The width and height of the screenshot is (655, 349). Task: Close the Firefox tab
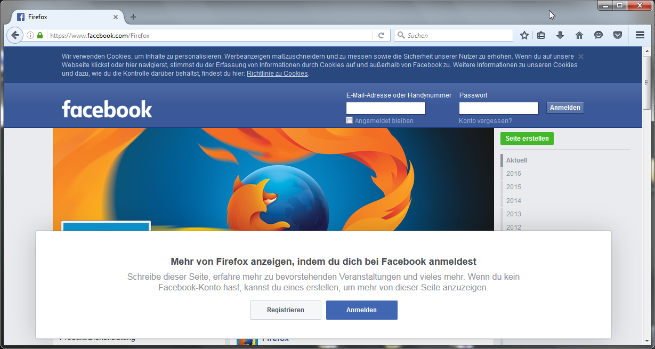tap(116, 17)
